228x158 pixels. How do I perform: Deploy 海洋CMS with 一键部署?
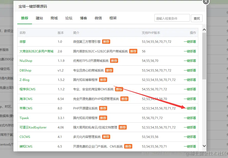click(190, 99)
